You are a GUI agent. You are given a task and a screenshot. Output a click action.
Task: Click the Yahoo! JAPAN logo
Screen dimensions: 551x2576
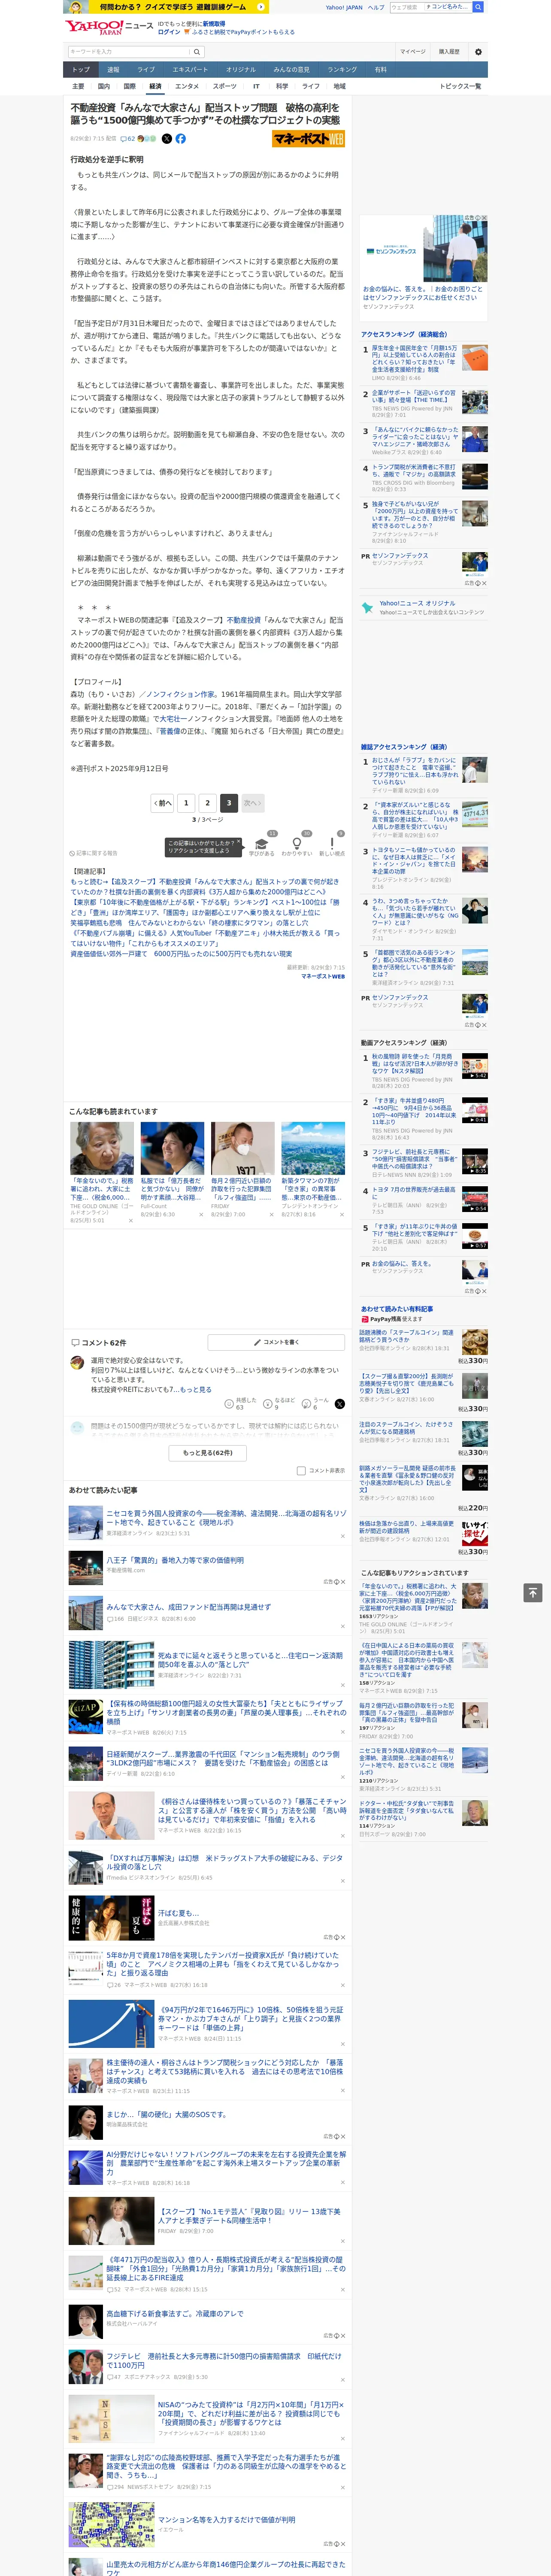coord(94,27)
